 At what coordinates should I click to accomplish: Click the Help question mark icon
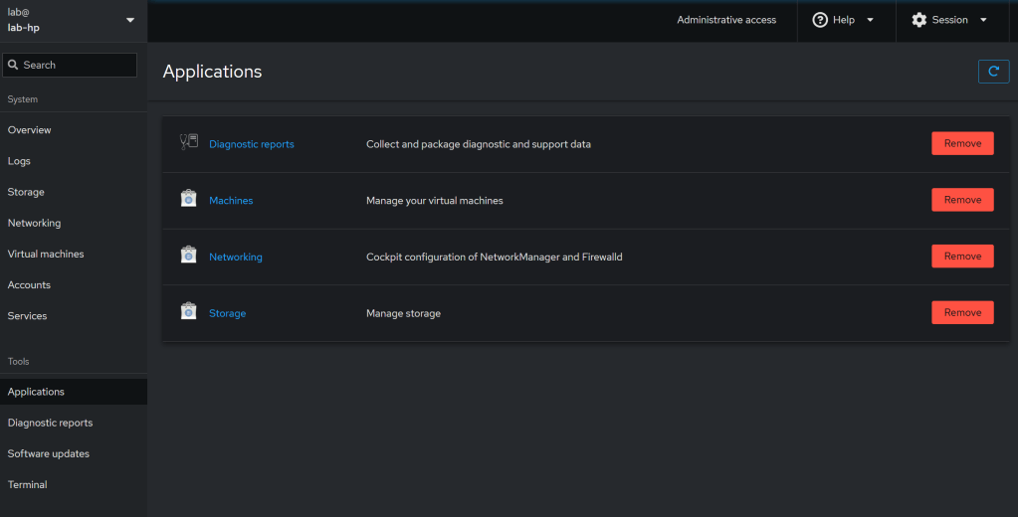click(820, 20)
